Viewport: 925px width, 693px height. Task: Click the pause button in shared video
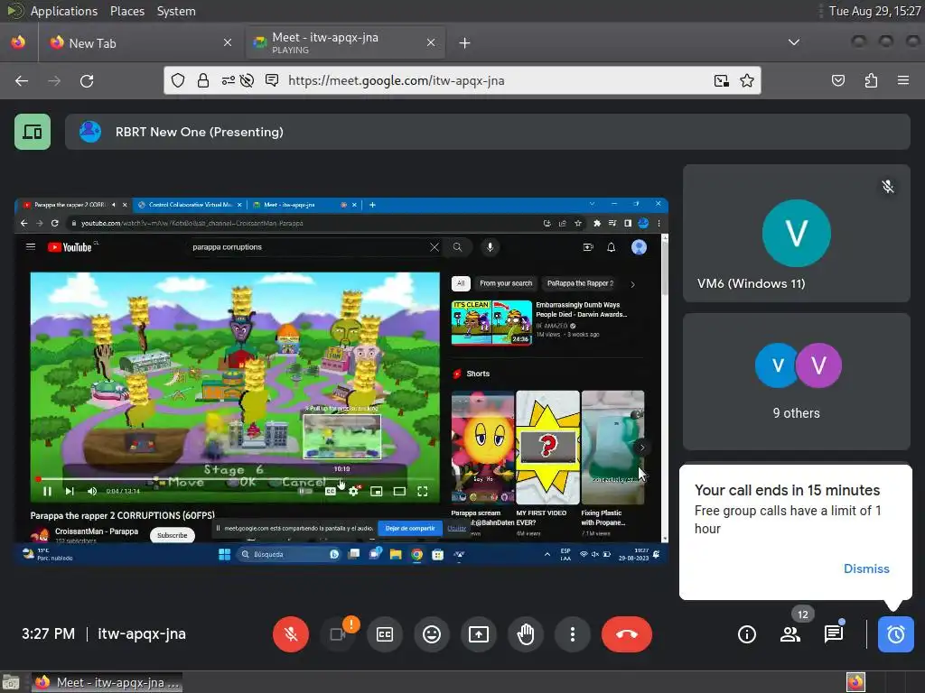coord(47,491)
